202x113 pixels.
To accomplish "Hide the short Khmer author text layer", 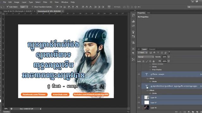I will click(x=139, y=74).
